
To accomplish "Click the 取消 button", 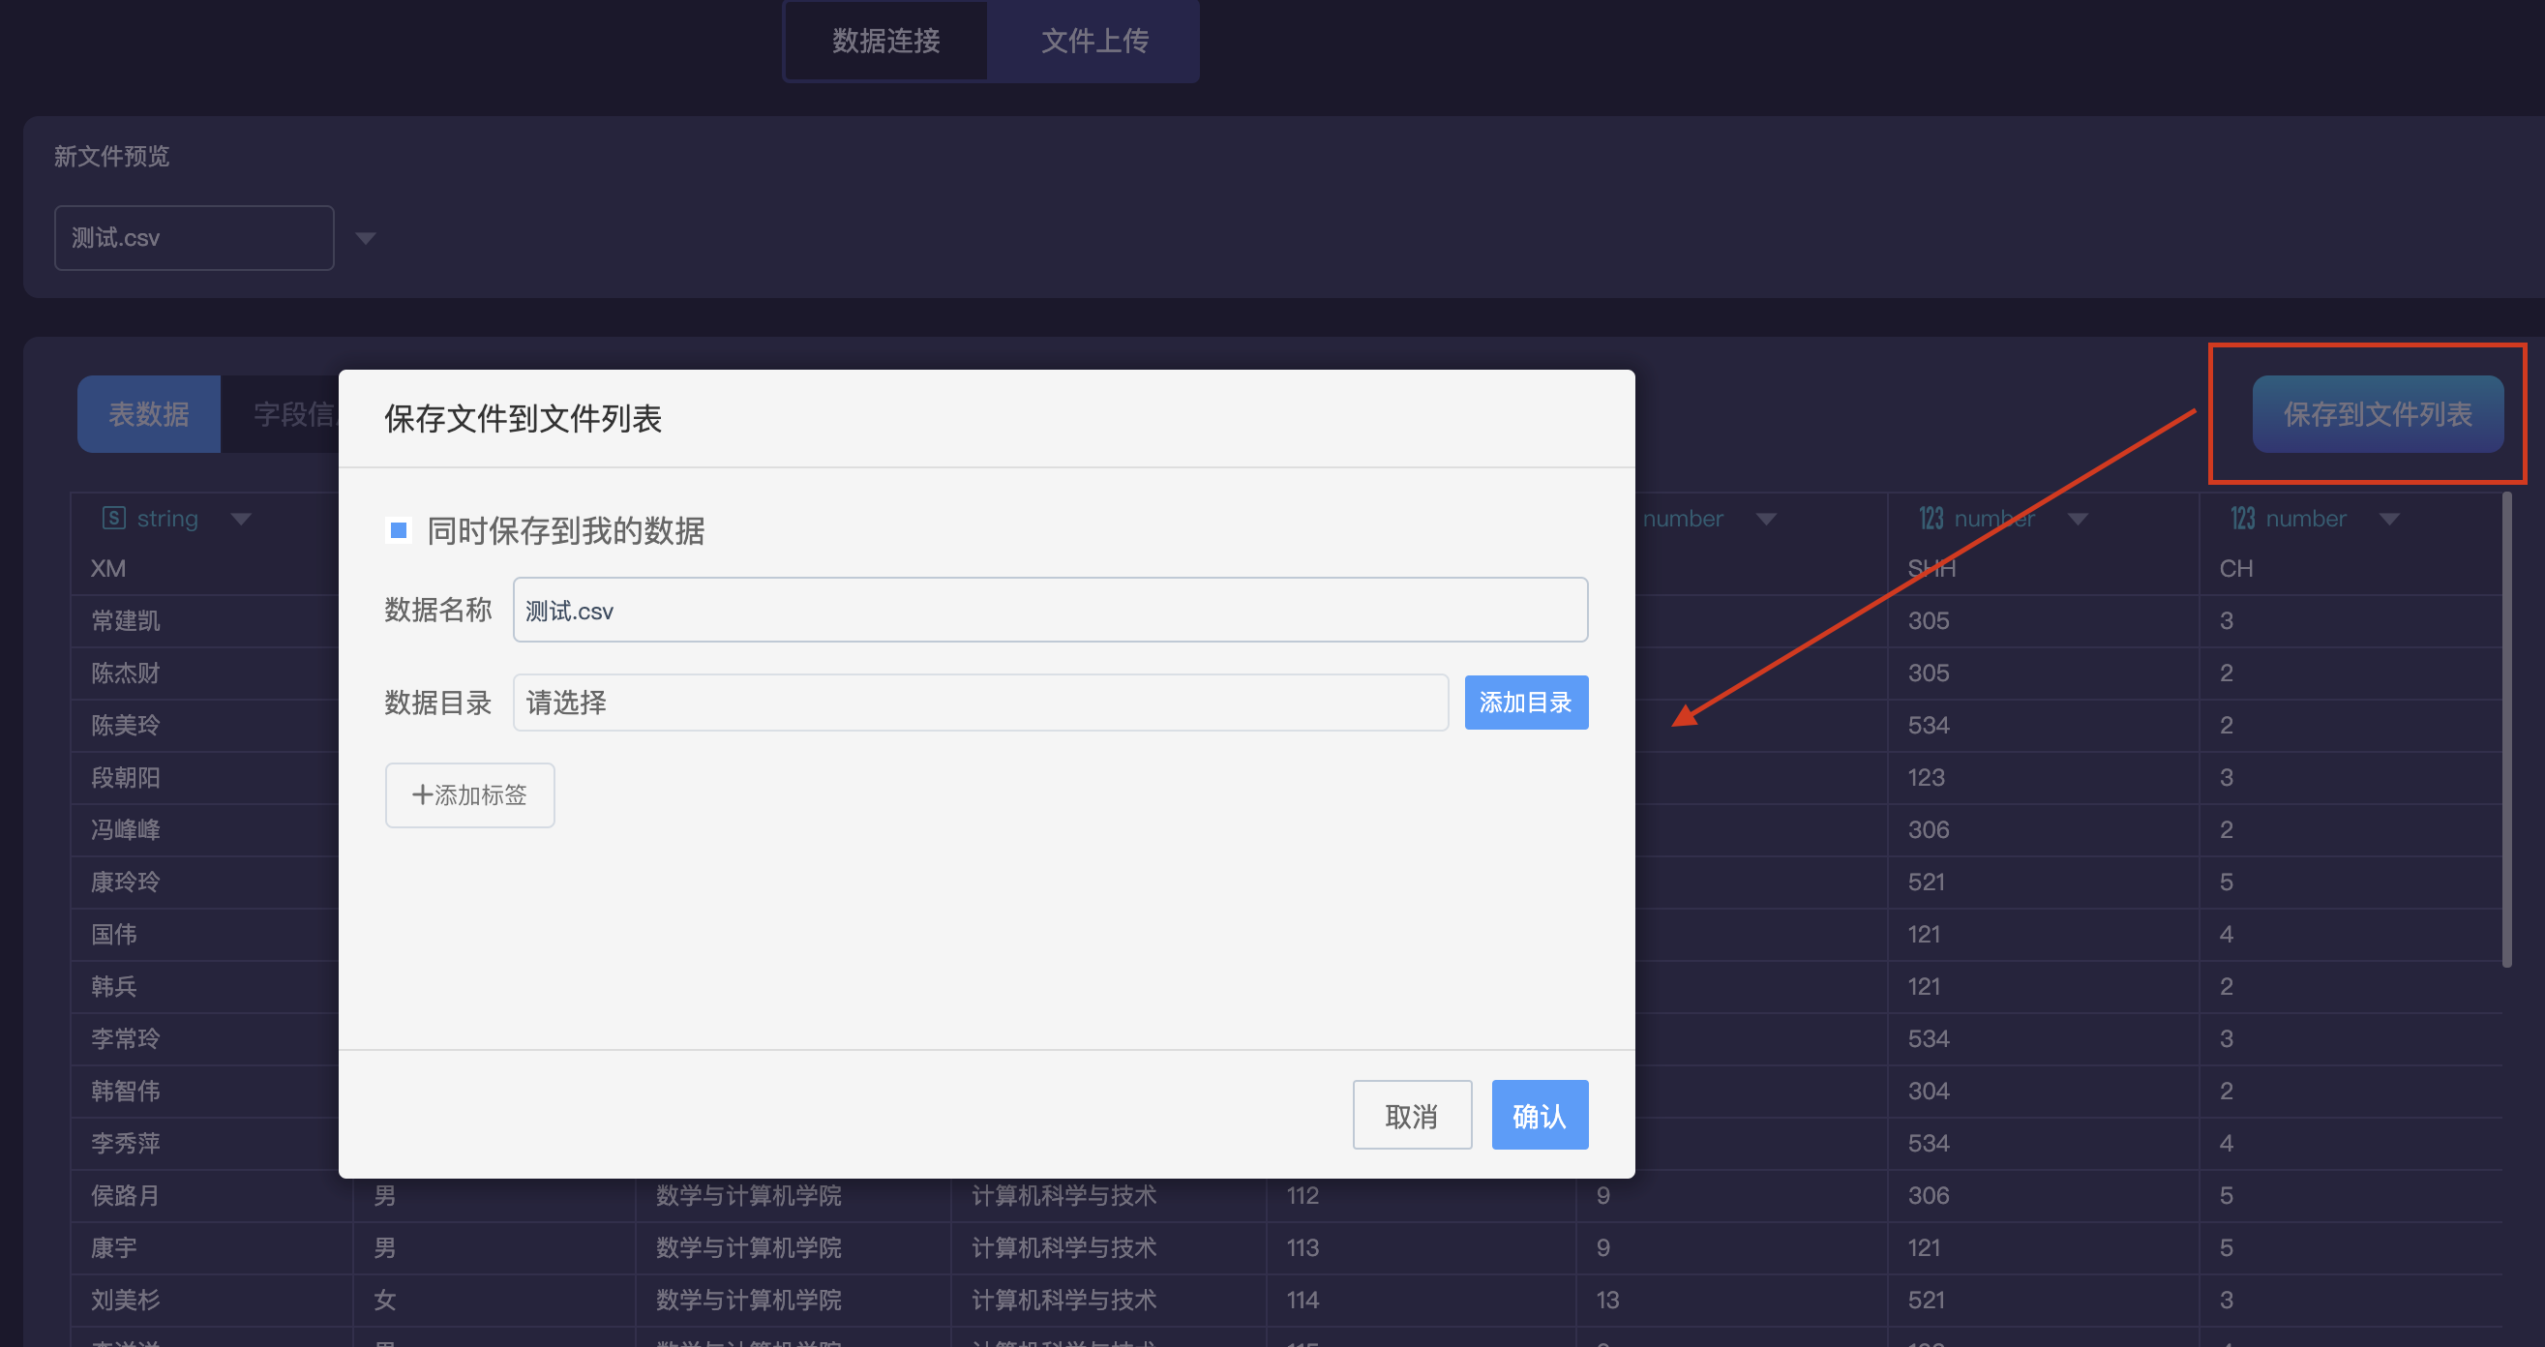I will pos(1411,1115).
